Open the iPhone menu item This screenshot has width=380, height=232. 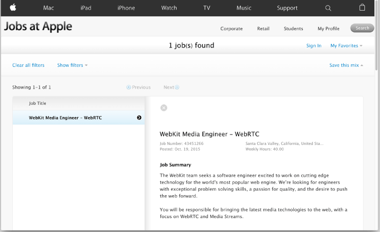(x=126, y=8)
